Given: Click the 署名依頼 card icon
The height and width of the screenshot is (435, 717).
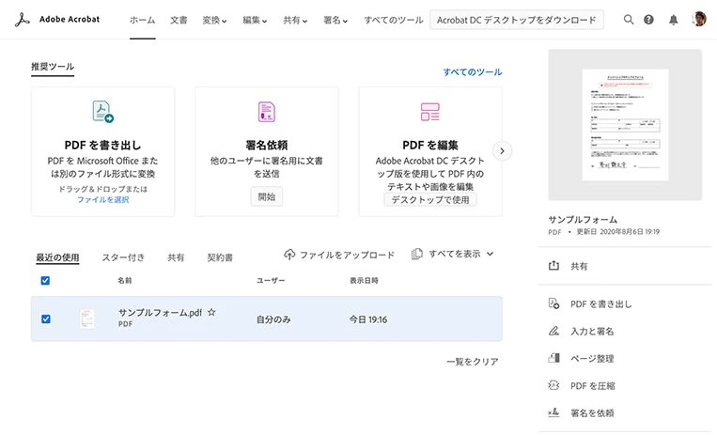Looking at the screenshot, I should coord(267,112).
